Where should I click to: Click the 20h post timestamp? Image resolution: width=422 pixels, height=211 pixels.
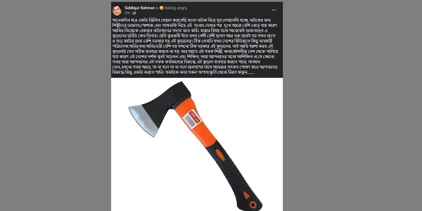[127, 13]
